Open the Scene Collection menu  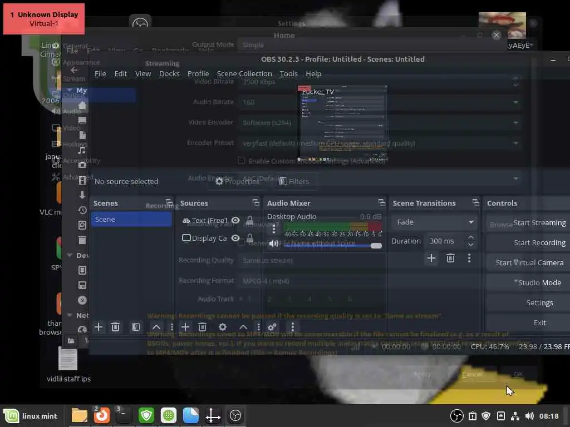(244, 74)
